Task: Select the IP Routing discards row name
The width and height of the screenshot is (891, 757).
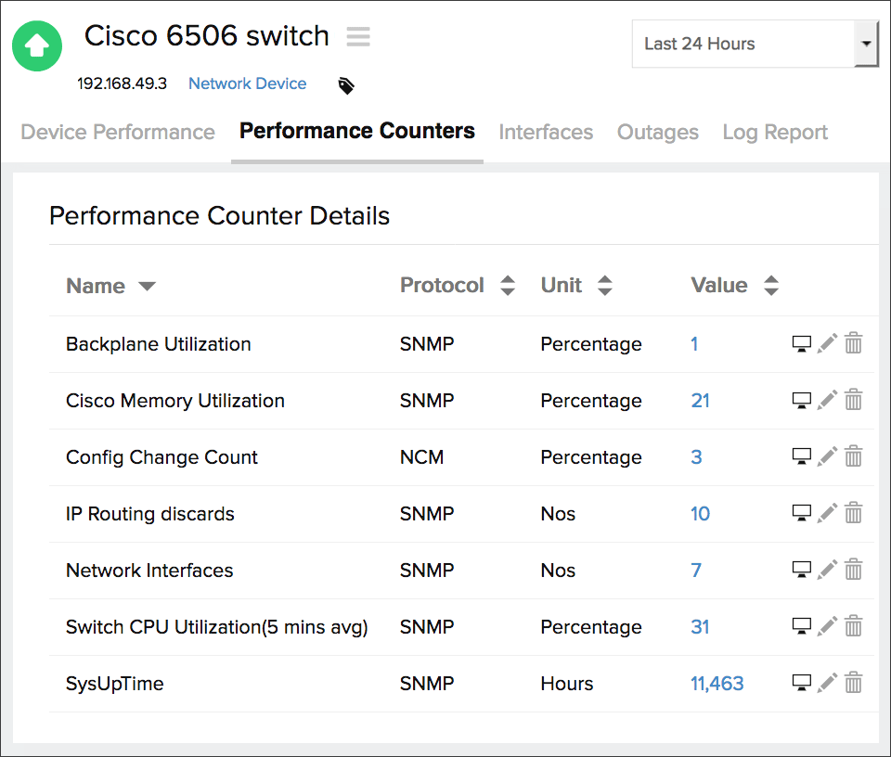Action: click(x=150, y=514)
